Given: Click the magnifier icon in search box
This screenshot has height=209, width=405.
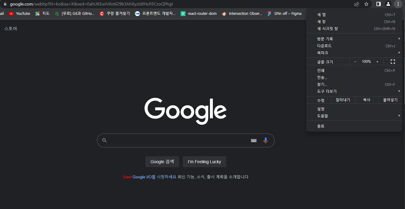Looking at the screenshot, I should click(105, 140).
